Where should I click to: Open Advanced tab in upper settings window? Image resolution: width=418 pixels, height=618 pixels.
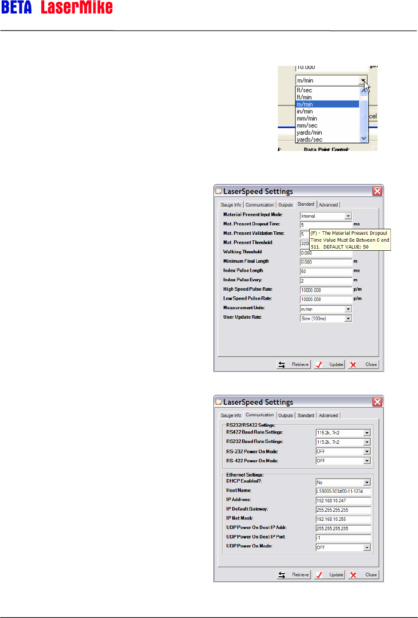pos(328,205)
